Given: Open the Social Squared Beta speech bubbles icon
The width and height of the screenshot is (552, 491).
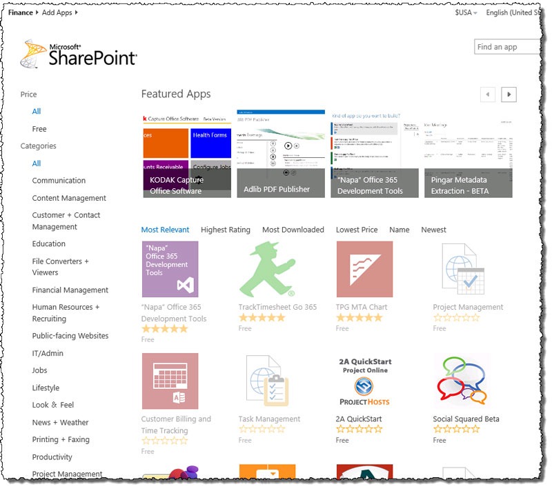Looking at the screenshot, I should click(x=462, y=381).
